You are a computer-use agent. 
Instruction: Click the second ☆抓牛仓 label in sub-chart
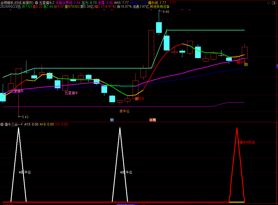(126, 172)
